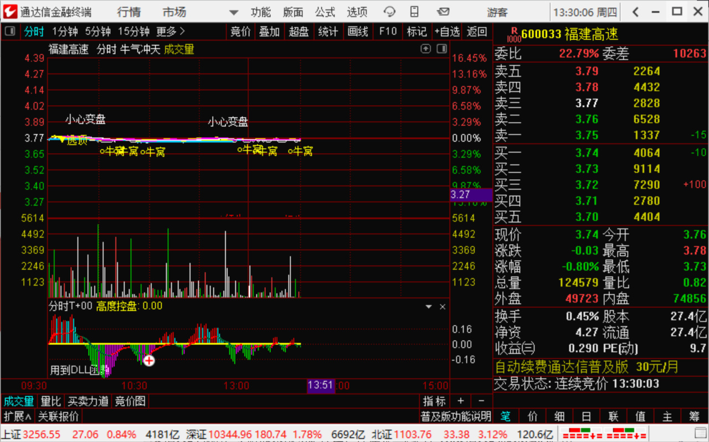Click the split-panel icon above the chart
The image size is (709, 442).
point(442,49)
